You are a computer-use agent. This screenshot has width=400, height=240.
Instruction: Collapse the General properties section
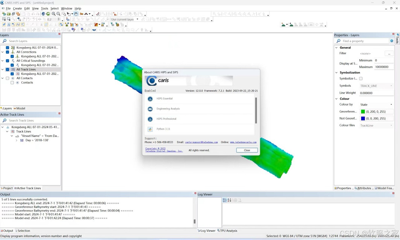pyautogui.click(x=336, y=48)
